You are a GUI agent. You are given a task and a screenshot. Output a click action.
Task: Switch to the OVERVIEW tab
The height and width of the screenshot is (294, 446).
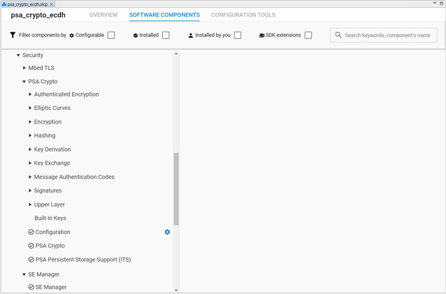[x=103, y=15]
